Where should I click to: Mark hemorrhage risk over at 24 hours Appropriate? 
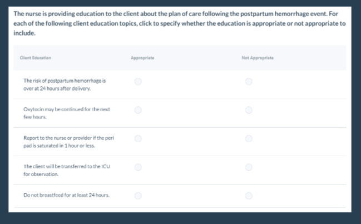point(138,81)
